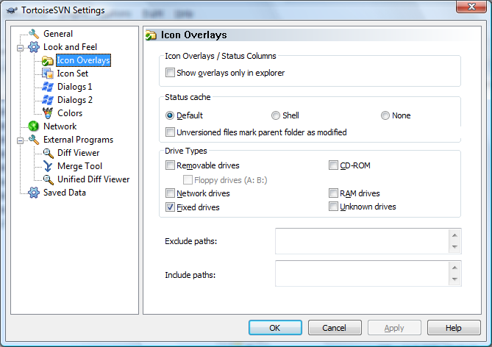This screenshot has height=347, width=492.
Task: Click the Unified Diff Viewer magnifier icon
Action: pyautogui.click(x=48, y=179)
